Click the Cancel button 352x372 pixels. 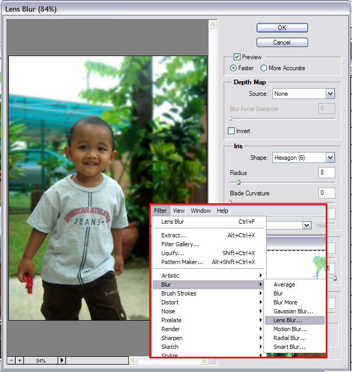tap(282, 42)
